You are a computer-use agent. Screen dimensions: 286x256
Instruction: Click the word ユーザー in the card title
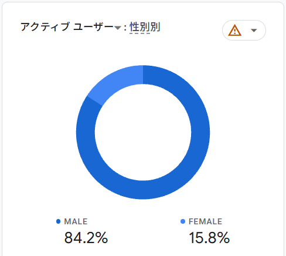pos(93,27)
